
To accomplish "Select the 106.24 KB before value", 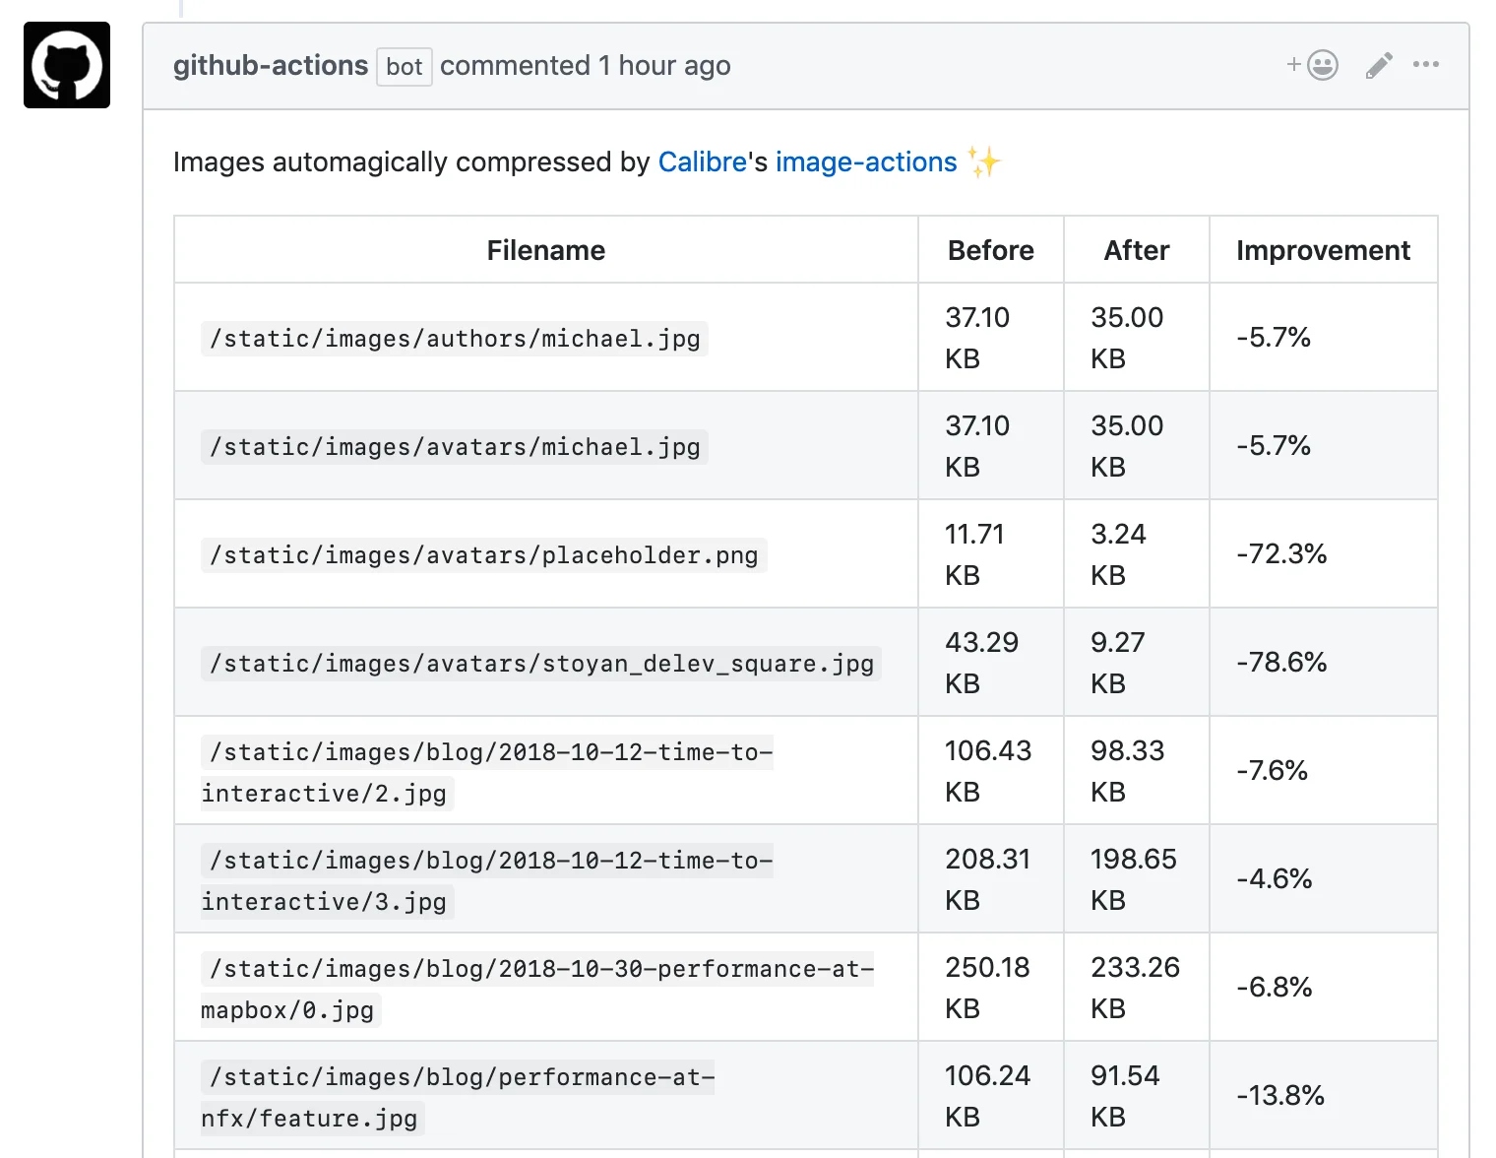I will click(x=988, y=1096).
